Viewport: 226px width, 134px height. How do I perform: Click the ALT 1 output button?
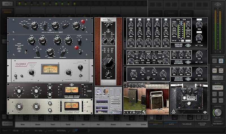pos(214,94)
